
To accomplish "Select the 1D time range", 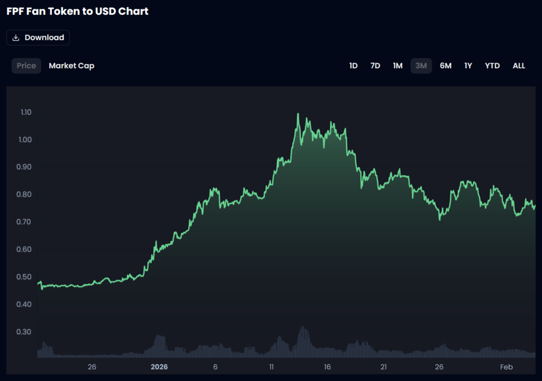I will pyautogui.click(x=353, y=66).
